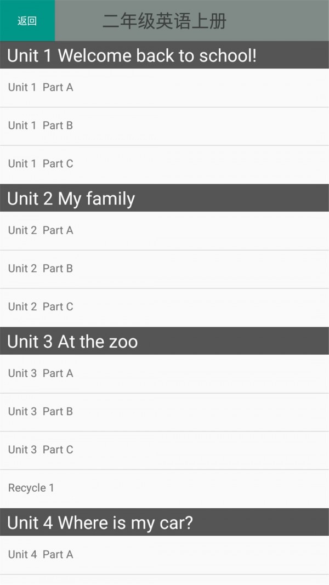Image resolution: width=329 pixels, height=585 pixels.
Task: Tap the Unit 1 Part A row's empty area
Action: click(219, 87)
